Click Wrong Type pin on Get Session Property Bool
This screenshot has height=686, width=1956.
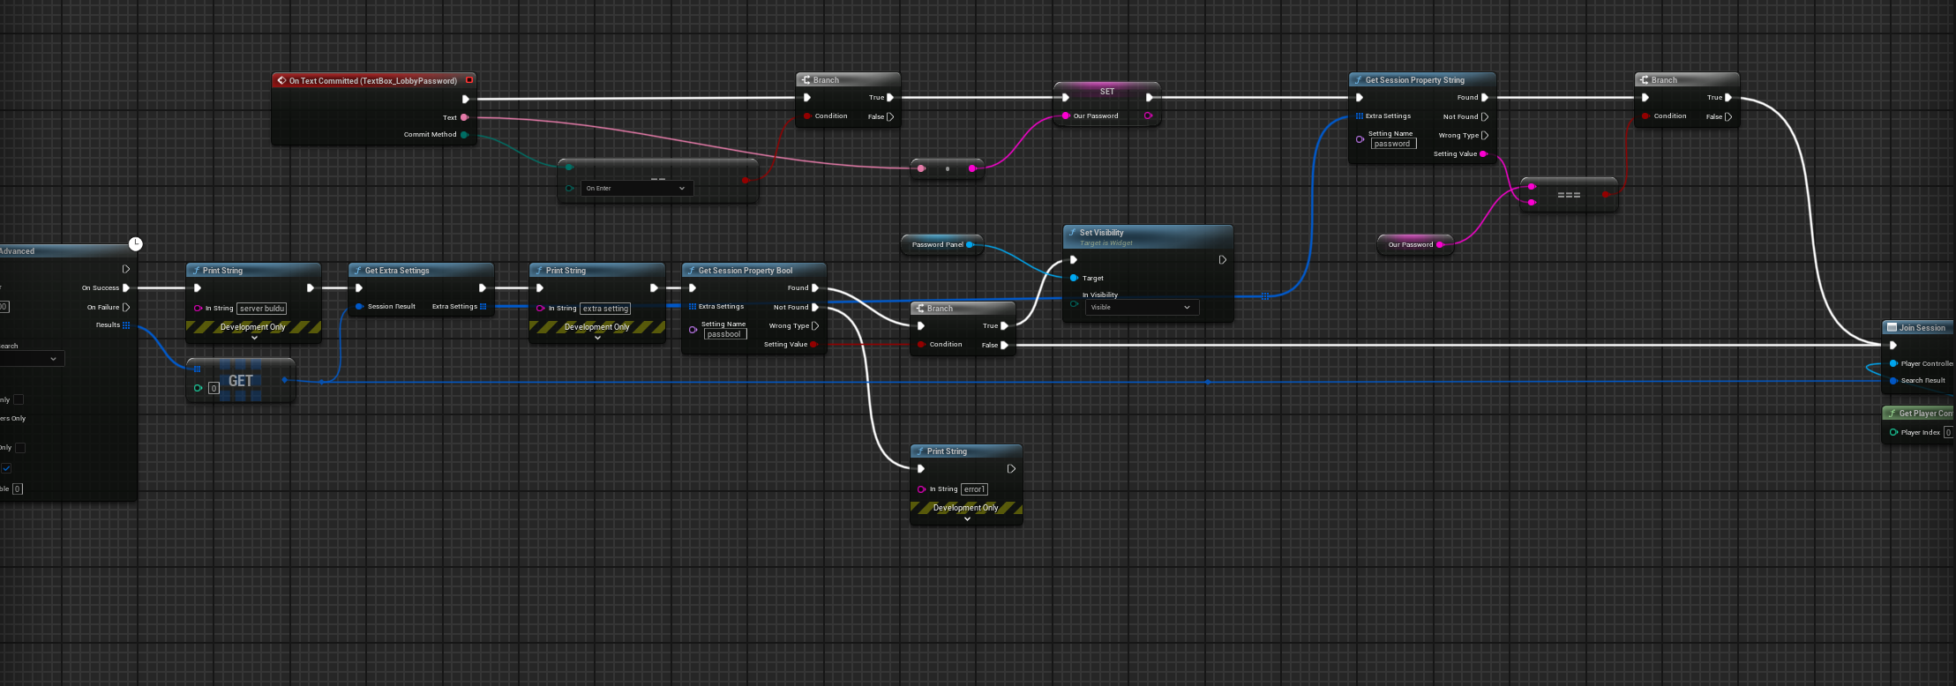click(x=814, y=326)
